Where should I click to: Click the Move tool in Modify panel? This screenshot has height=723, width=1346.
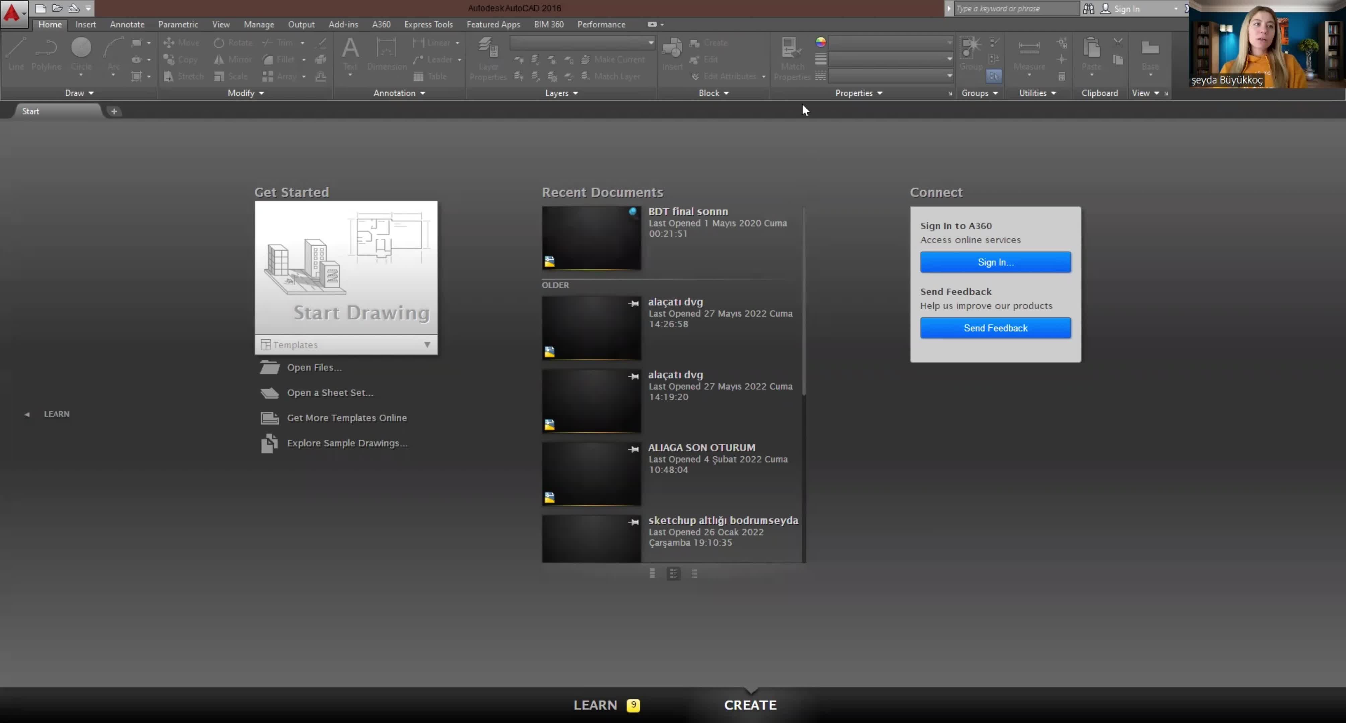181,42
